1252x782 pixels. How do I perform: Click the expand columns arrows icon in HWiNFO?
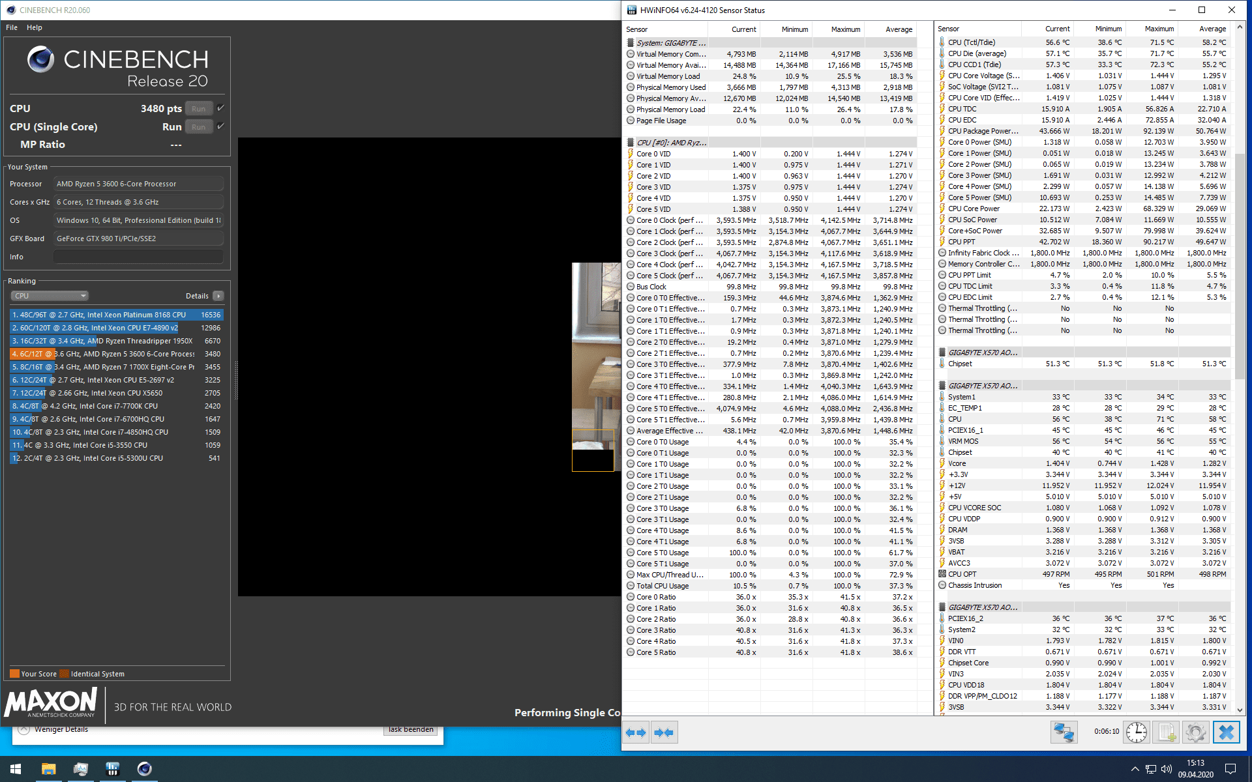pyautogui.click(x=636, y=732)
